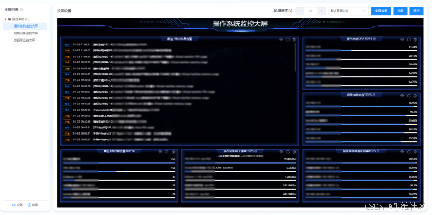Delete the 最近1周未恢复告警 panel
Image resolution: width=432 pixels, height=215 pixels.
[294, 39]
